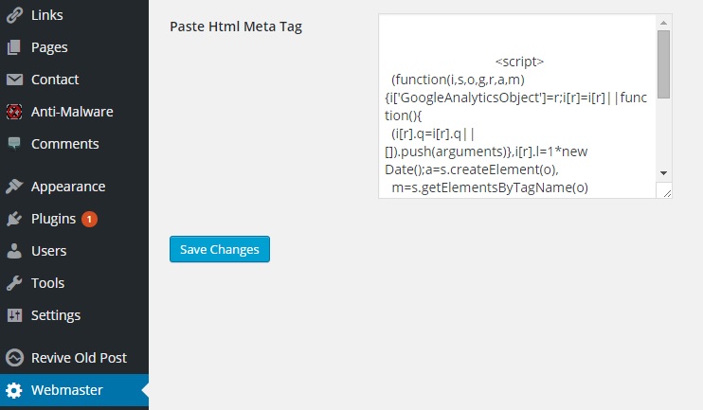Click the Links chain icon
This screenshot has width=703, height=410.
tap(14, 15)
